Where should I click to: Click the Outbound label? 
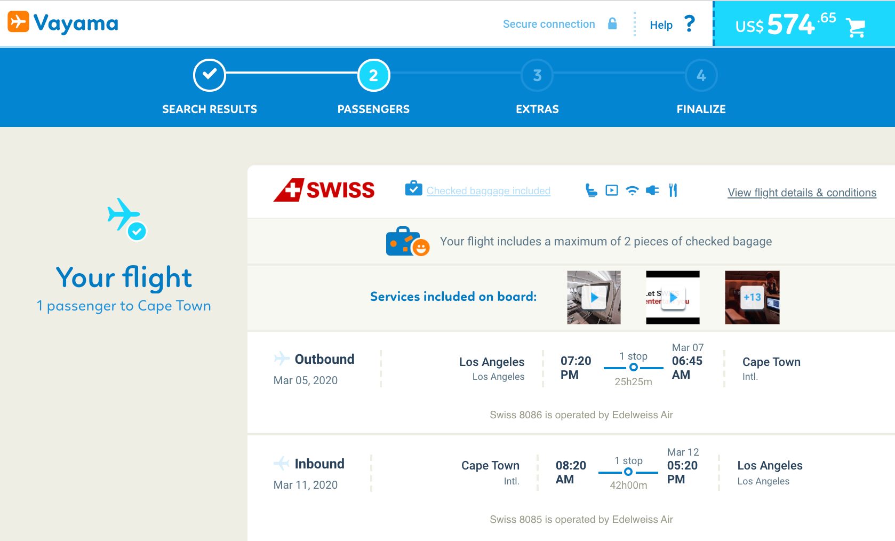tap(324, 359)
